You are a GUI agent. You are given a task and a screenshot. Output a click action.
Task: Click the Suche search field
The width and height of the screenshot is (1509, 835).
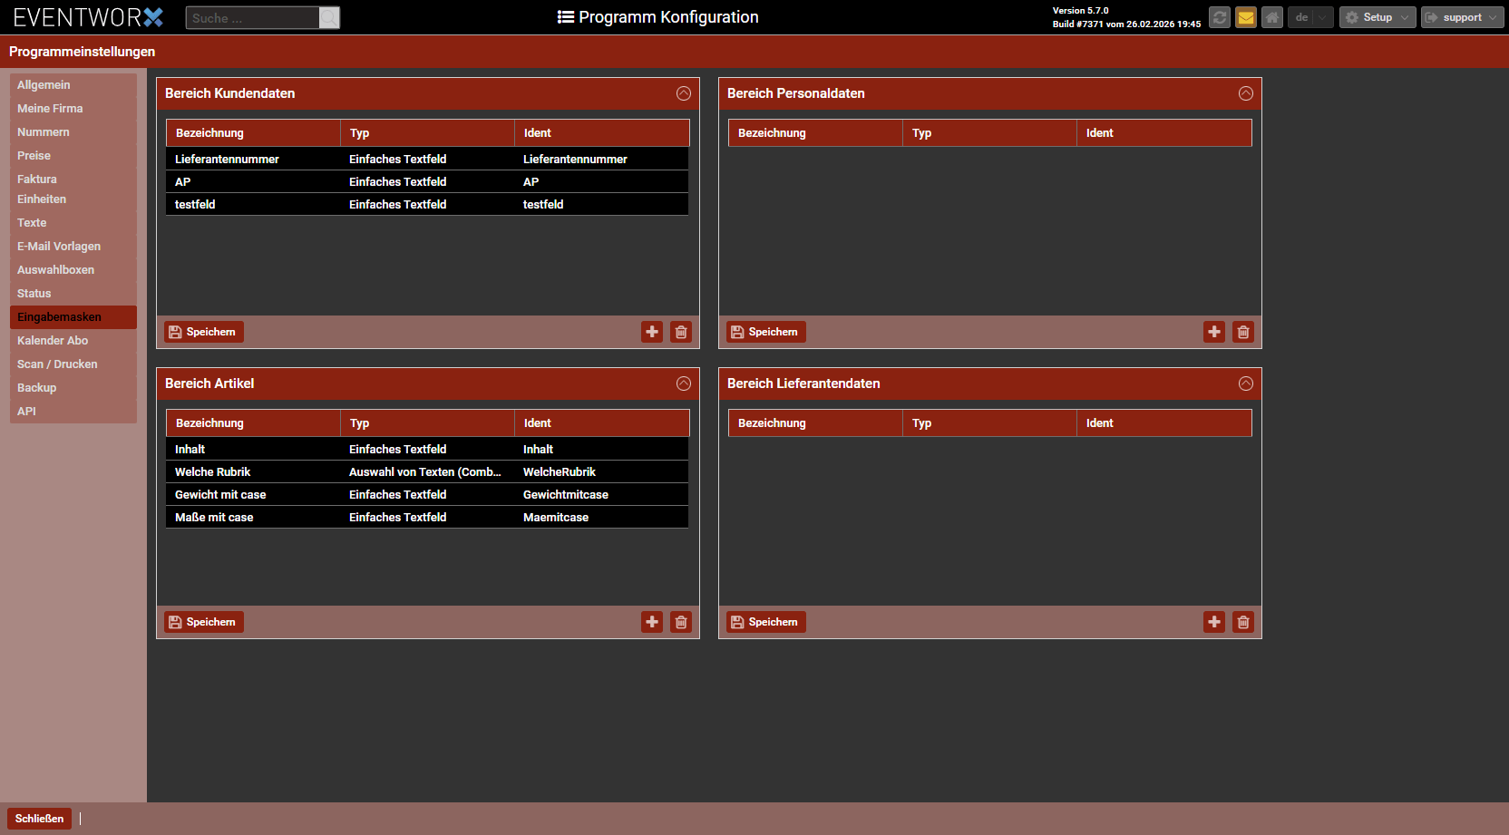coord(252,18)
